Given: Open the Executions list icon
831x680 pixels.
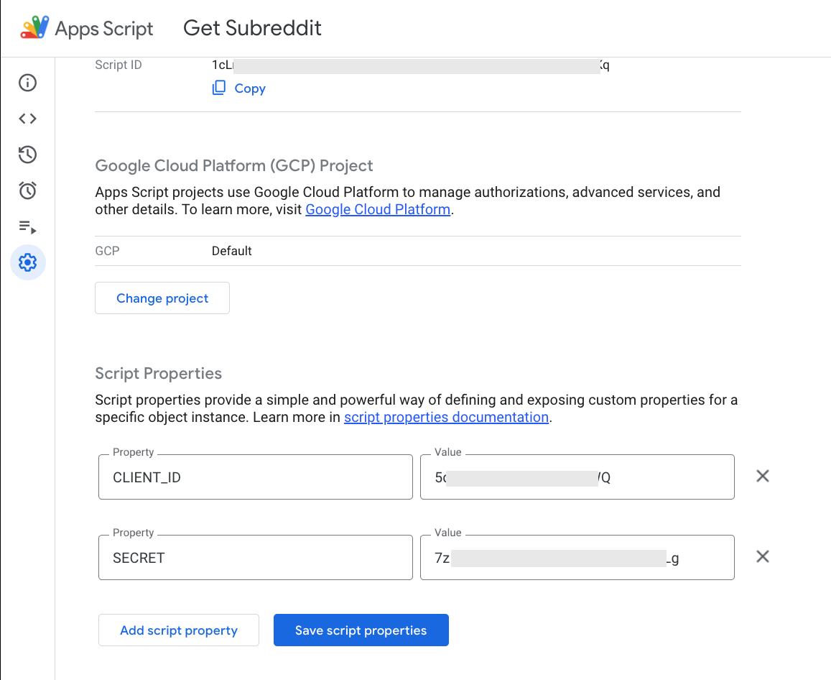Looking at the screenshot, I should click(x=27, y=227).
